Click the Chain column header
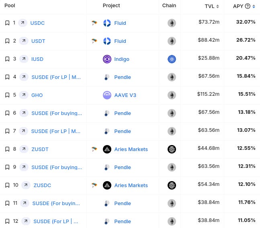 pyautogui.click(x=169, y=6)
